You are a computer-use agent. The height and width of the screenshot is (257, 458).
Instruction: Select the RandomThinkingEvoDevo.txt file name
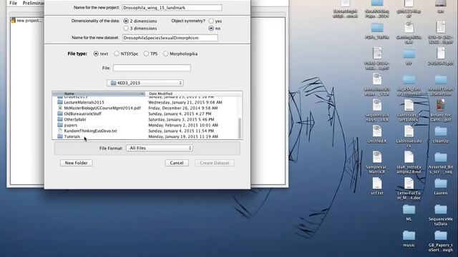(x=90, y=131)
